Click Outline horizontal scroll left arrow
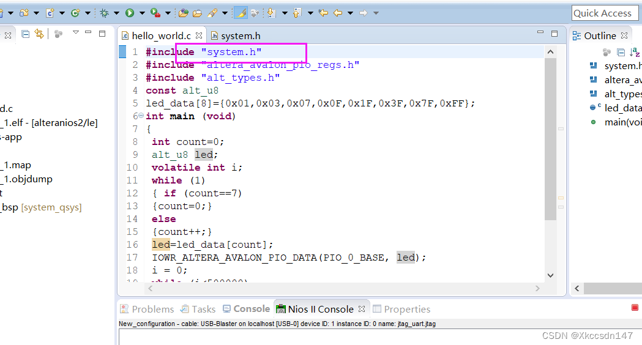This screenshot has width=642, height=345. 577,289
